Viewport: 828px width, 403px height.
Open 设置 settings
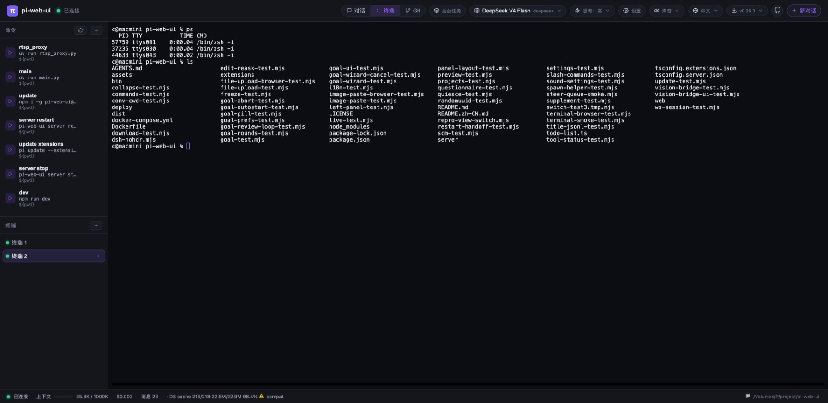pyautogui.click(x=632, y=11)
